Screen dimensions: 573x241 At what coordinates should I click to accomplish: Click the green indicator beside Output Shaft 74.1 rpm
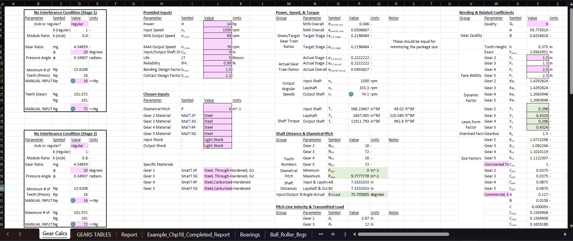[351, 94]
